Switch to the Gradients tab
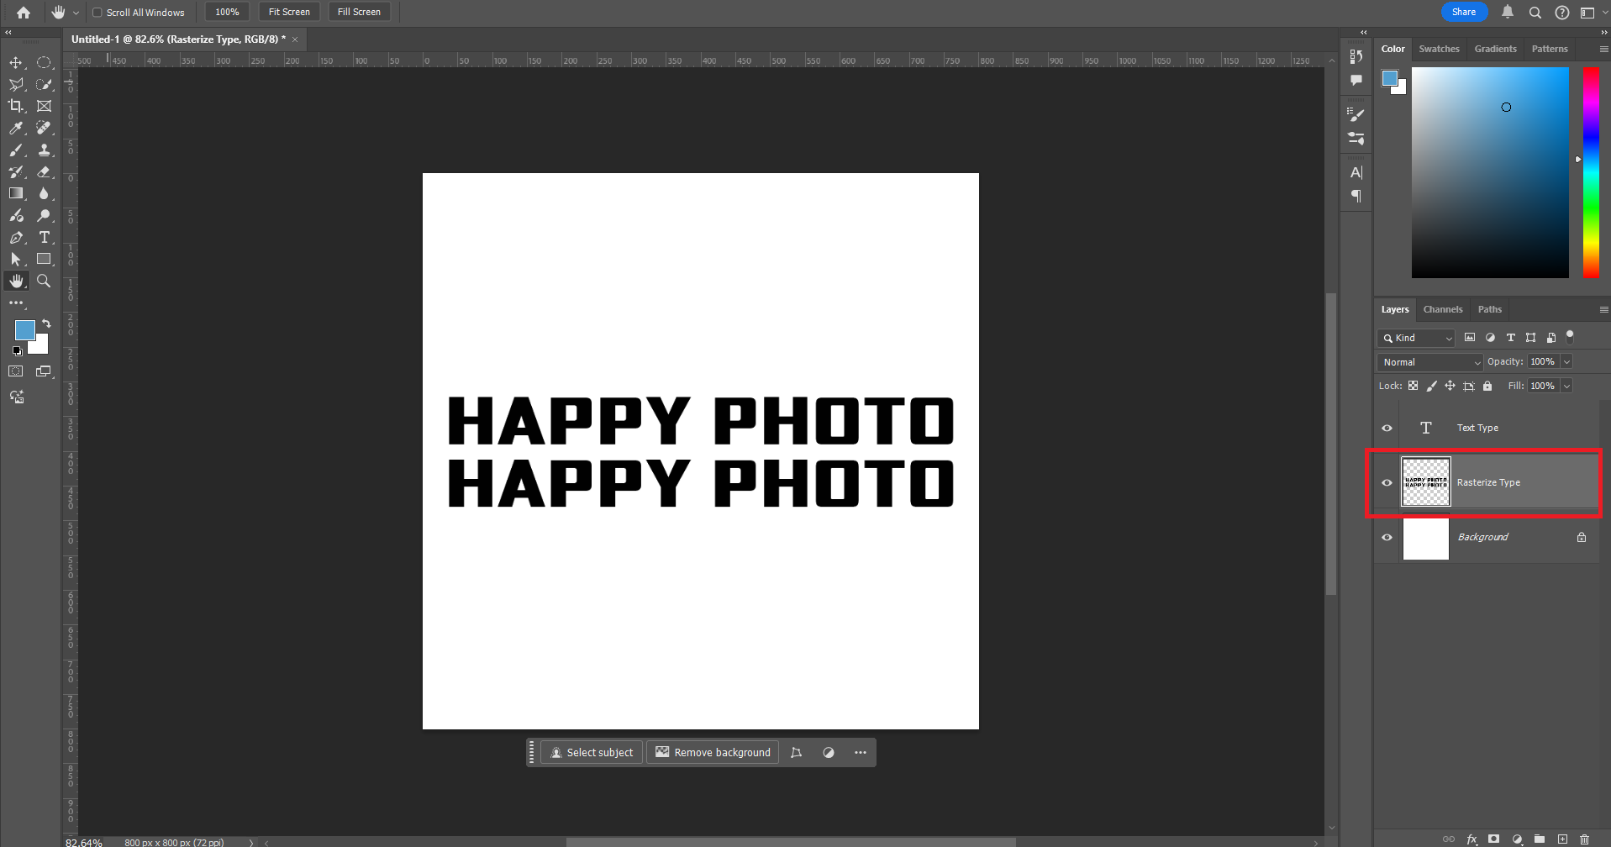Screen dimensions: 1611x847 pos(1495,49)
